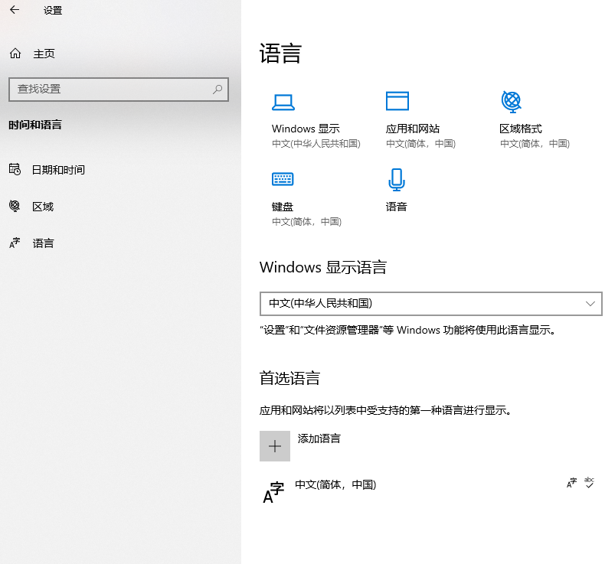Screen dimensions: 605x564
Task: Select 区域 in the sidebar
Action: [x=43, y=207]
